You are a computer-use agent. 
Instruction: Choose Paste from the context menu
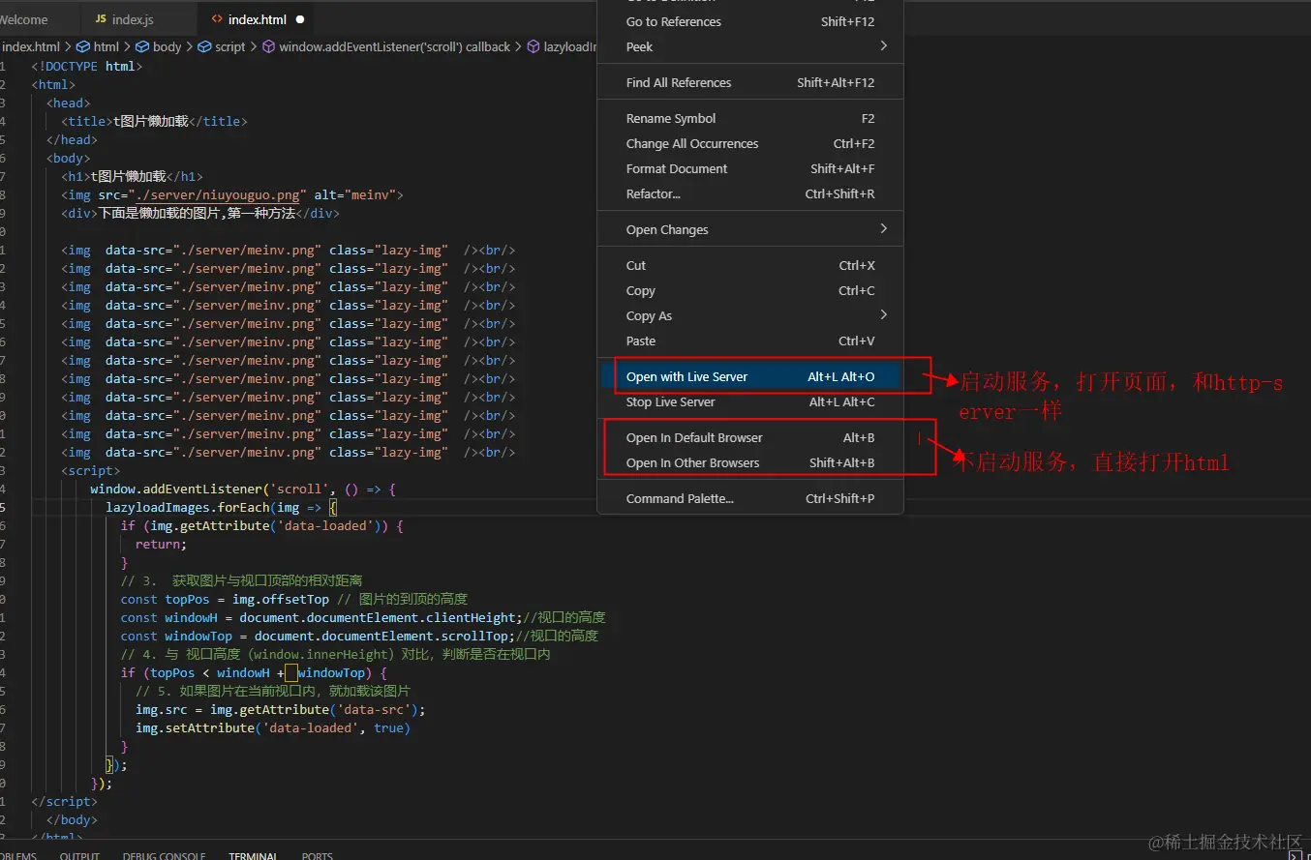click(x=750, y=341)
